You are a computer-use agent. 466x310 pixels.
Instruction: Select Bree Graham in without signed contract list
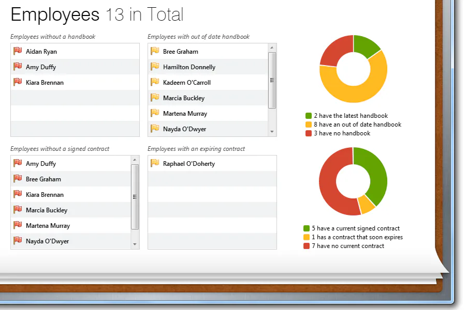(x=71, y=179)
